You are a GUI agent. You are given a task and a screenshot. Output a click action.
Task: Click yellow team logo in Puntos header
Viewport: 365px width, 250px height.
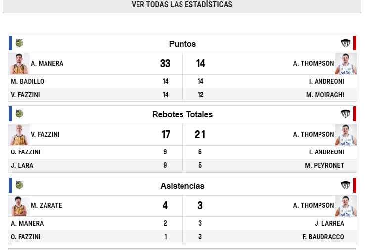click(19, 43)
